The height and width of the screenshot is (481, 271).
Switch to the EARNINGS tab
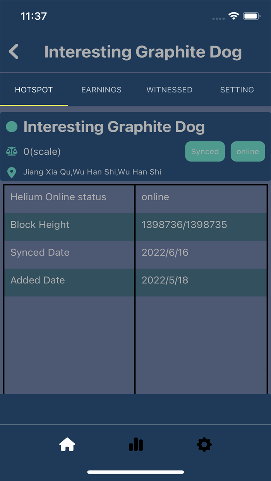point(101,90)
